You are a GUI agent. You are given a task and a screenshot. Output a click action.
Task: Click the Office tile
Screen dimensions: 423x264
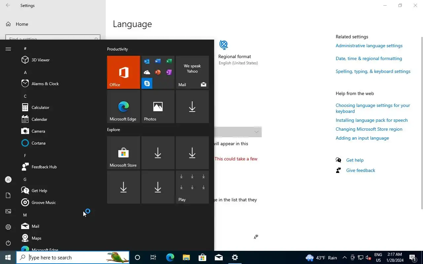click(x=124, y=72)
